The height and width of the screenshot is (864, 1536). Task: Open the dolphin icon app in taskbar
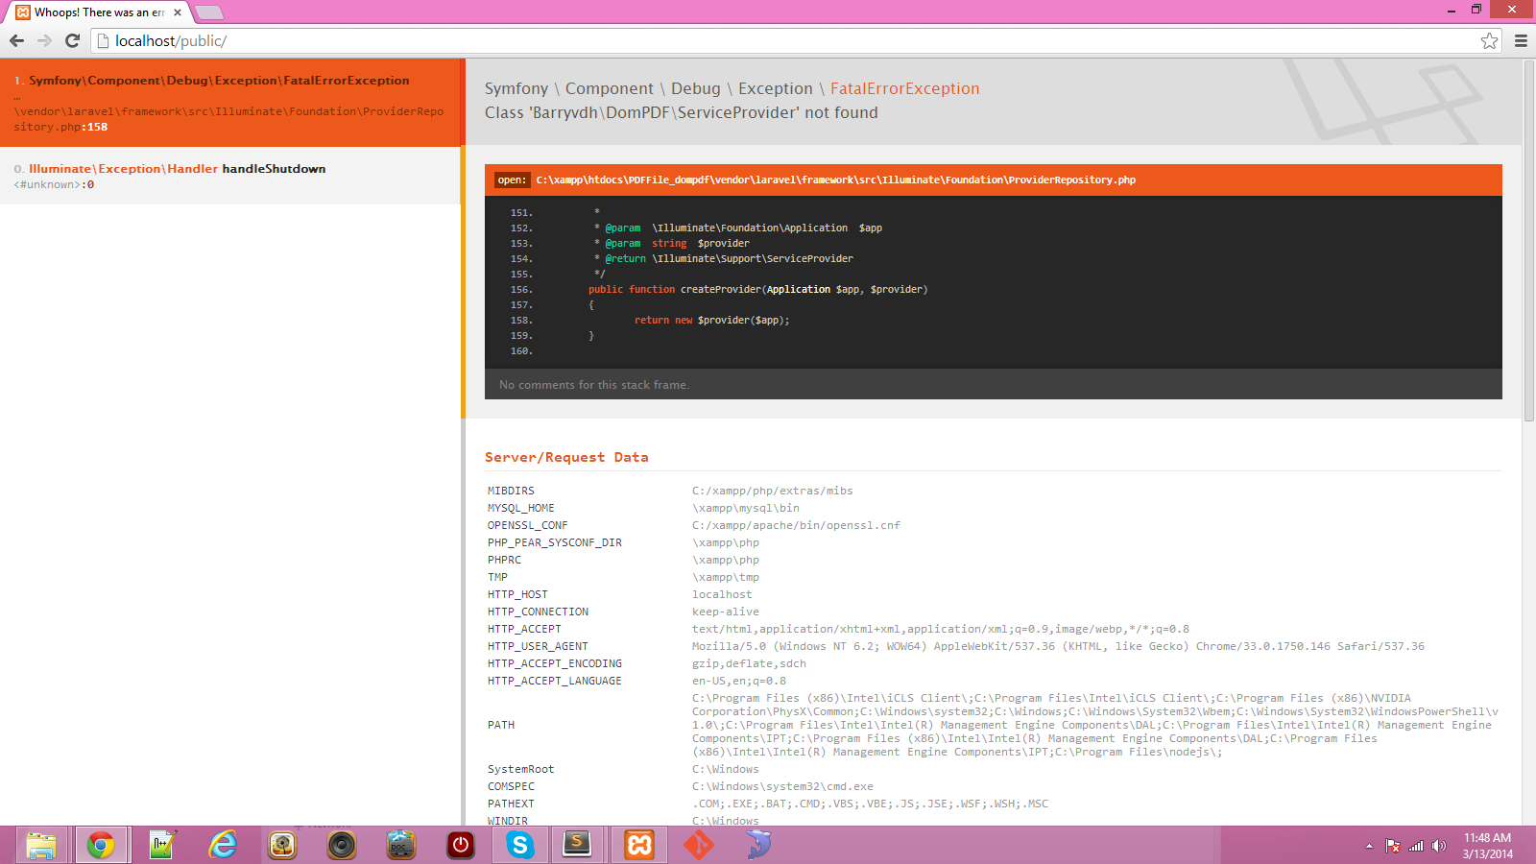(x=758, y=845)
